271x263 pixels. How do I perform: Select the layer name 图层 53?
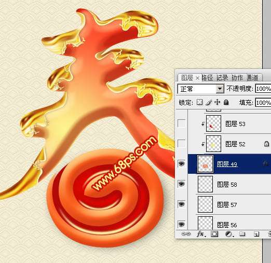[235, 124]
